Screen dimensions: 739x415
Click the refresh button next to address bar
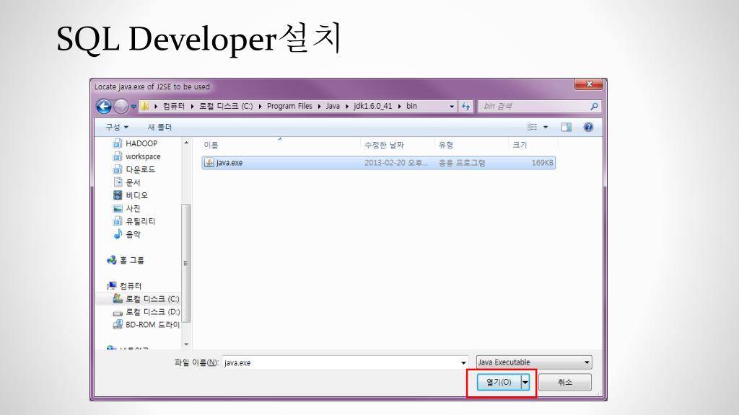pyautogui.click(x=465, y=107)
